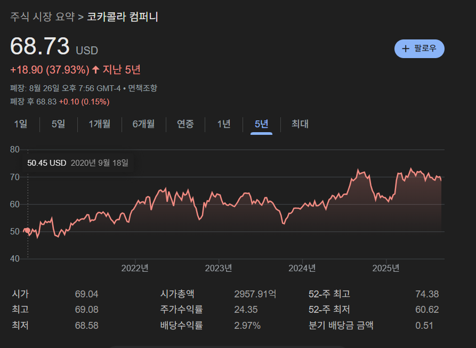Click the 주가수익률 value 24.35

[x=246, y=310]
